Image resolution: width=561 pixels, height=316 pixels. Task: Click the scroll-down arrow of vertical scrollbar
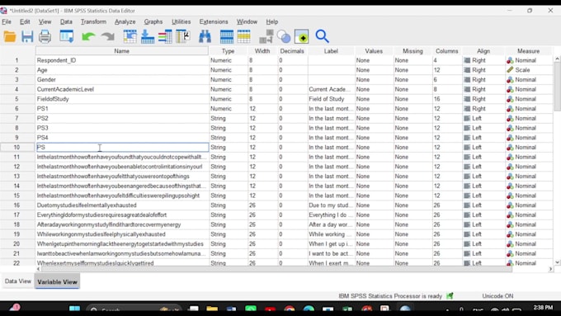557,262
